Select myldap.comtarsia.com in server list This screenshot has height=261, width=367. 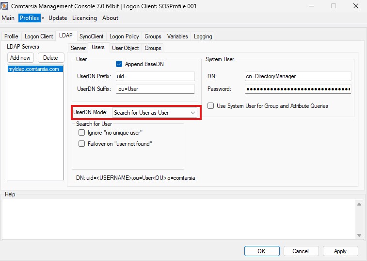(x=33, y=69)
